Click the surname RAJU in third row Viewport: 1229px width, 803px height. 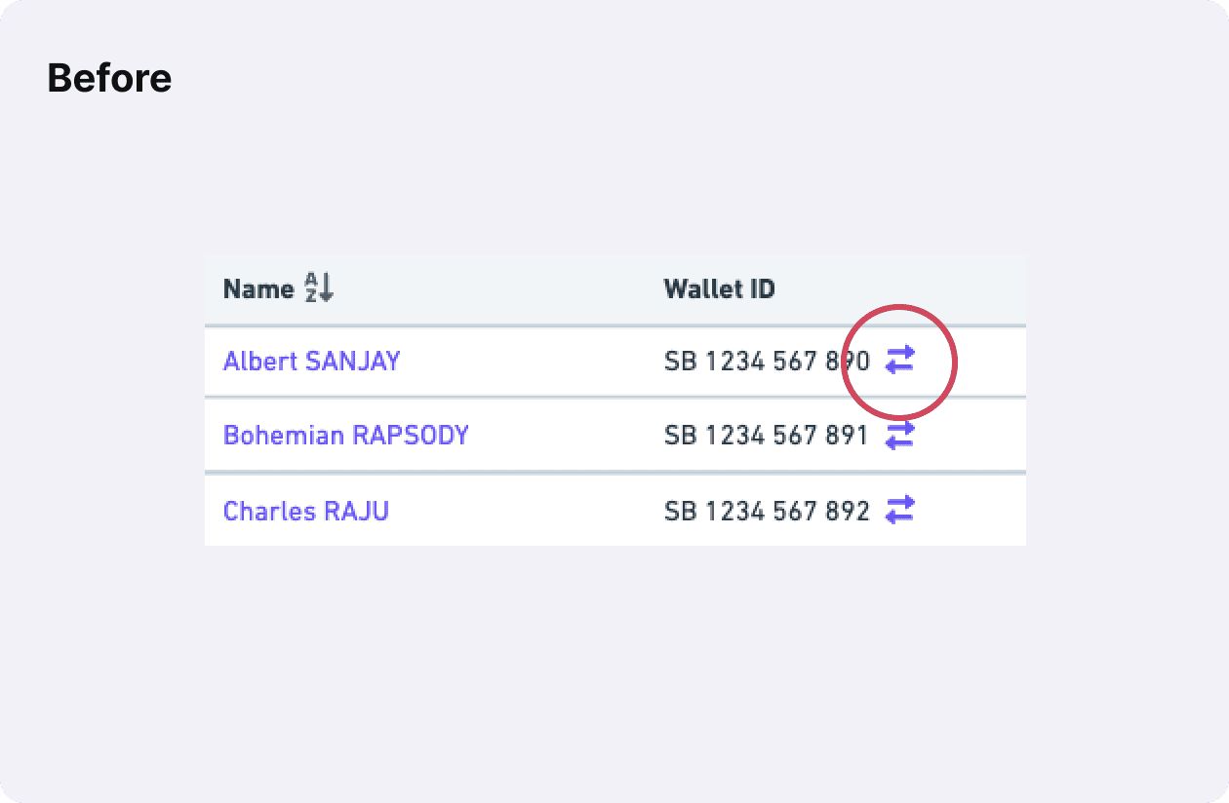coord(356,511)
